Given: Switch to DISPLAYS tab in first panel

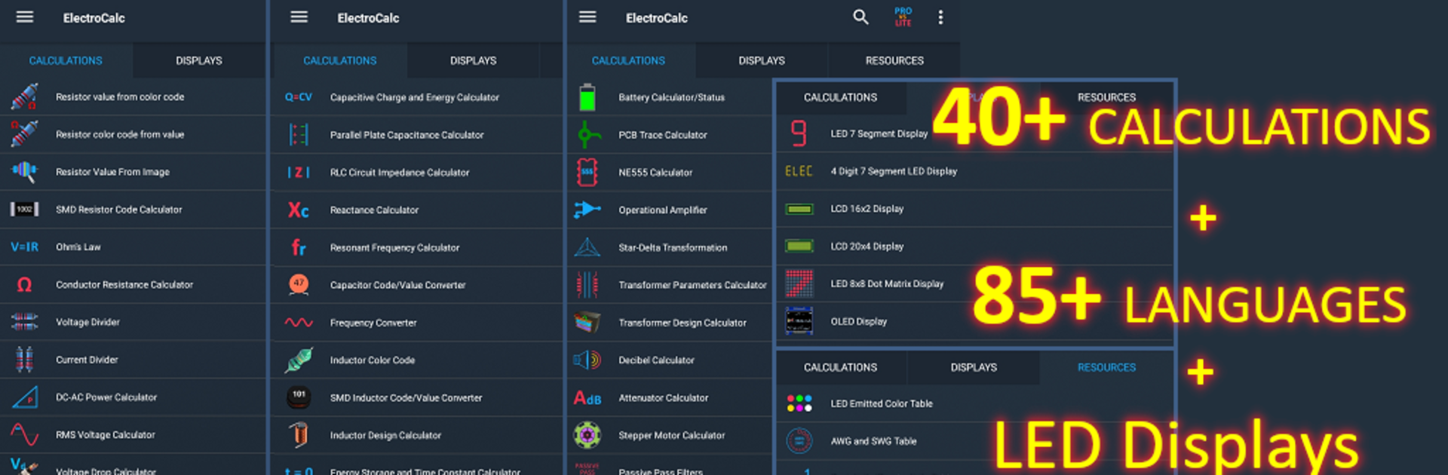Looking at the screenshot, I should click(199, 60).
